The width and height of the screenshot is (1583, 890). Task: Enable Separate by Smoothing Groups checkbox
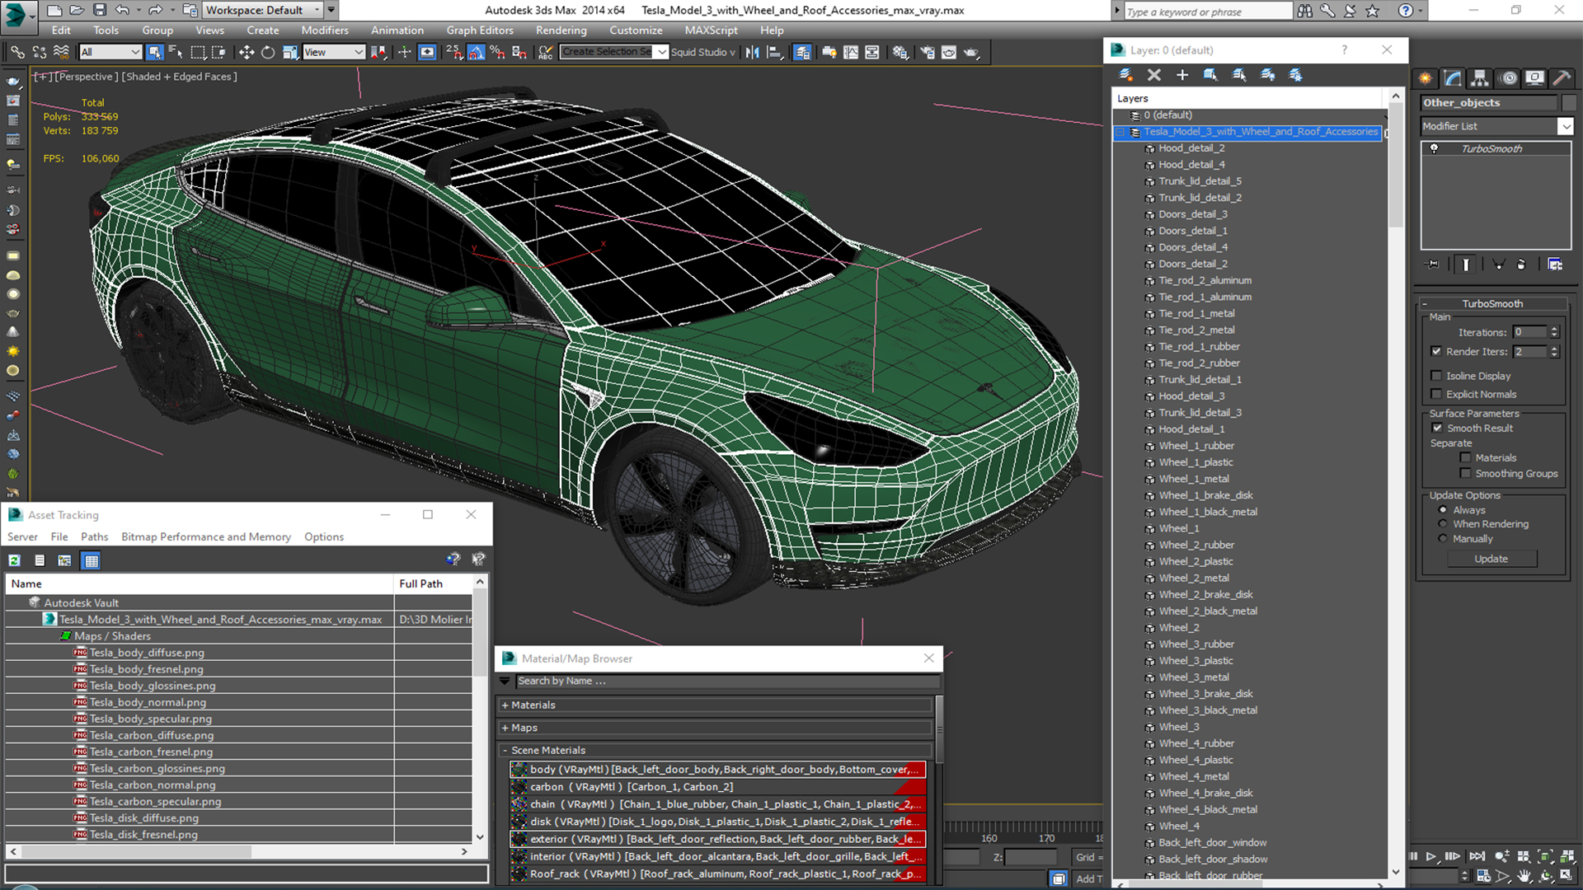tap(1465, 474)
